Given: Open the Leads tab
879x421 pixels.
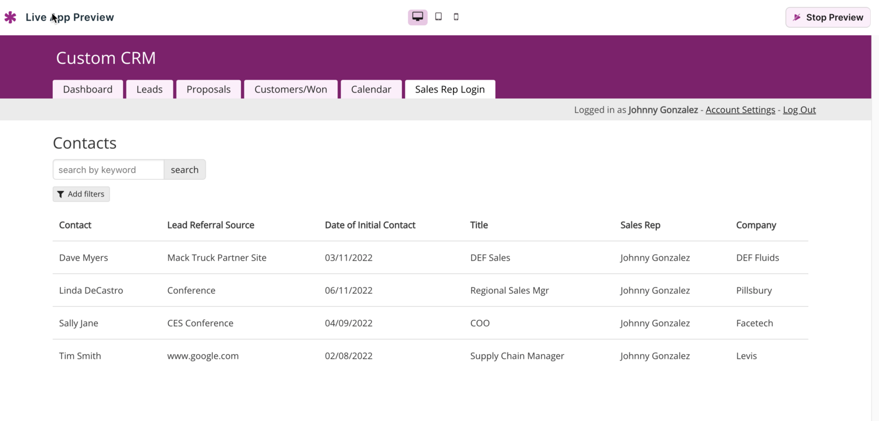Looking at the screenshot, I should 149,90.
